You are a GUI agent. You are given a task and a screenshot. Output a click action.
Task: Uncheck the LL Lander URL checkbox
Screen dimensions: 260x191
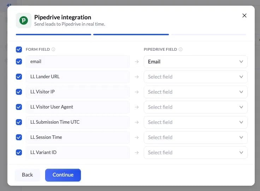(19, 77)
